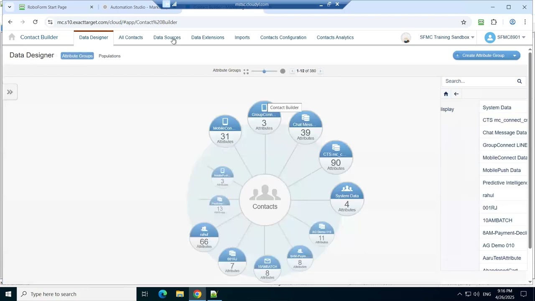Viewport: 535px width, 301px height.
Task: Open the System Data attribute group bubble
Action: (347, 199)
